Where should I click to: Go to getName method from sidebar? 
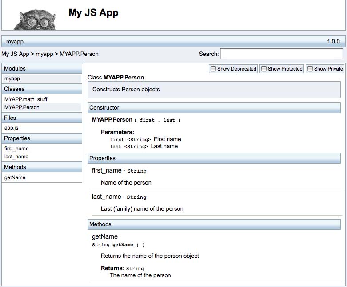15,177
